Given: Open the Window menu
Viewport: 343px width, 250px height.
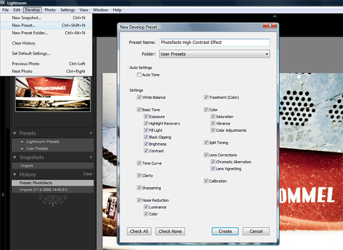Looking at the screenshot, I should point(101,10).
